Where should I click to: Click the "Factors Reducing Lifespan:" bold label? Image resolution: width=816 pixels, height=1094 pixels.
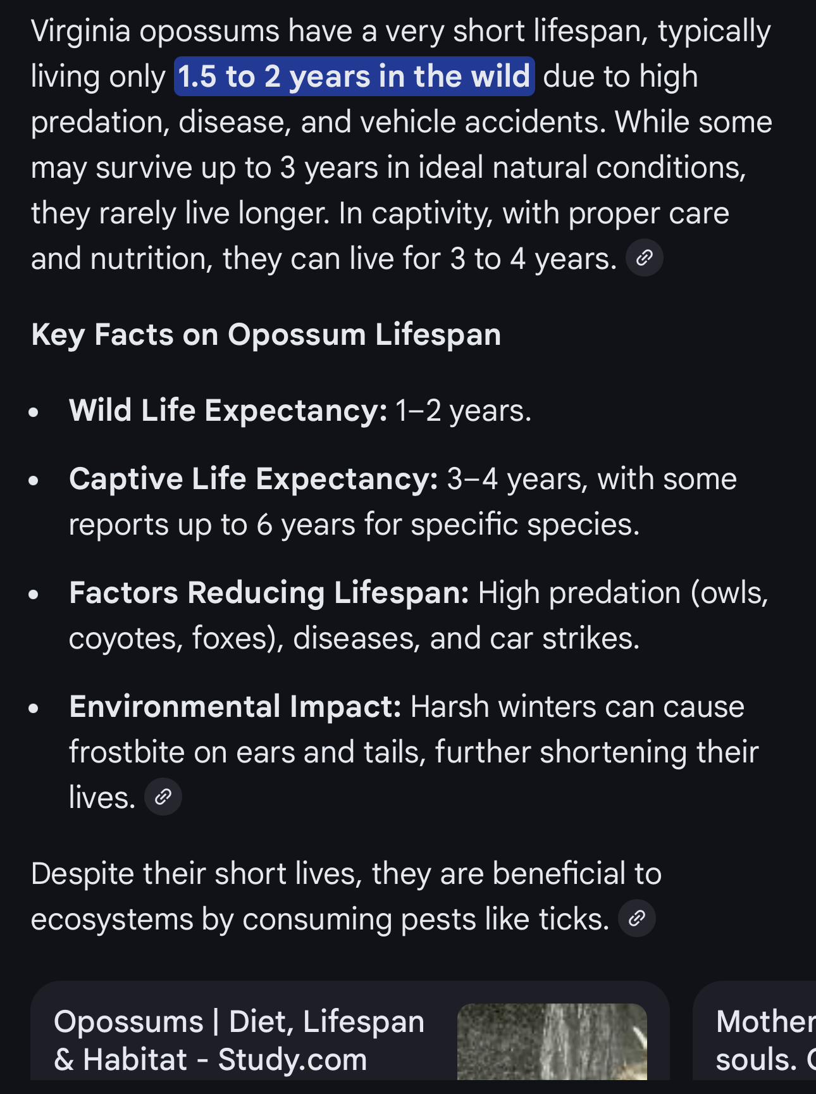[269, 593]
